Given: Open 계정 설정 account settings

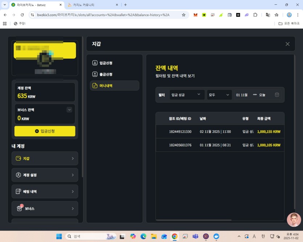Looking at the screenshot, I should (45, 175).
